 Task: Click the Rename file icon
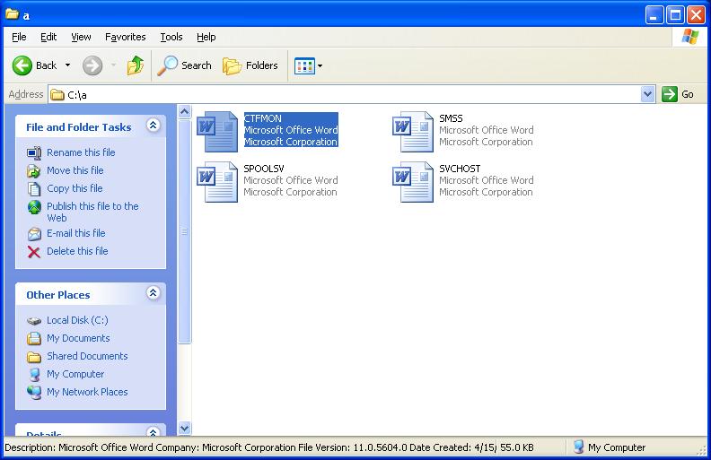click(34, 153)
